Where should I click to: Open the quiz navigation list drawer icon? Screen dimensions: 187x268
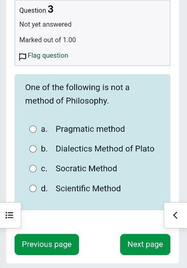(10, 215)
